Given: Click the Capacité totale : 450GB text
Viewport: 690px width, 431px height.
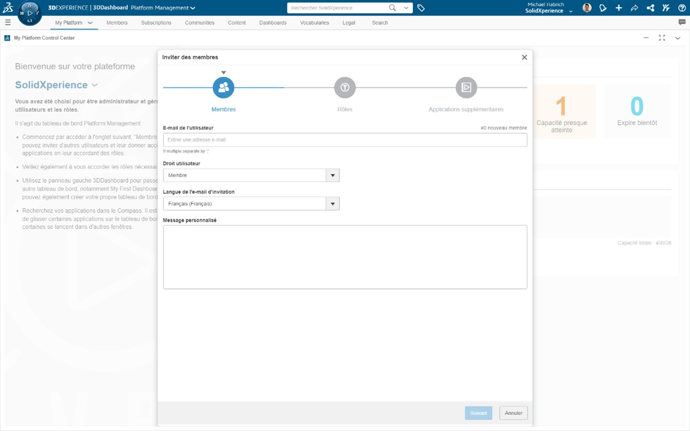Looking at the screenshot, I should (x=644, y=243).
